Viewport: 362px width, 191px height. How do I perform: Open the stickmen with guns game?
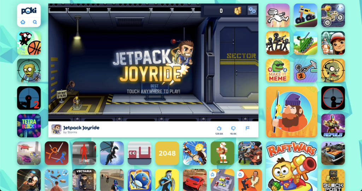tap(278, 43)
